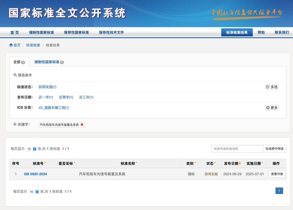Select 推荐性国家标准 in the navigation bar

click(76, 32)
